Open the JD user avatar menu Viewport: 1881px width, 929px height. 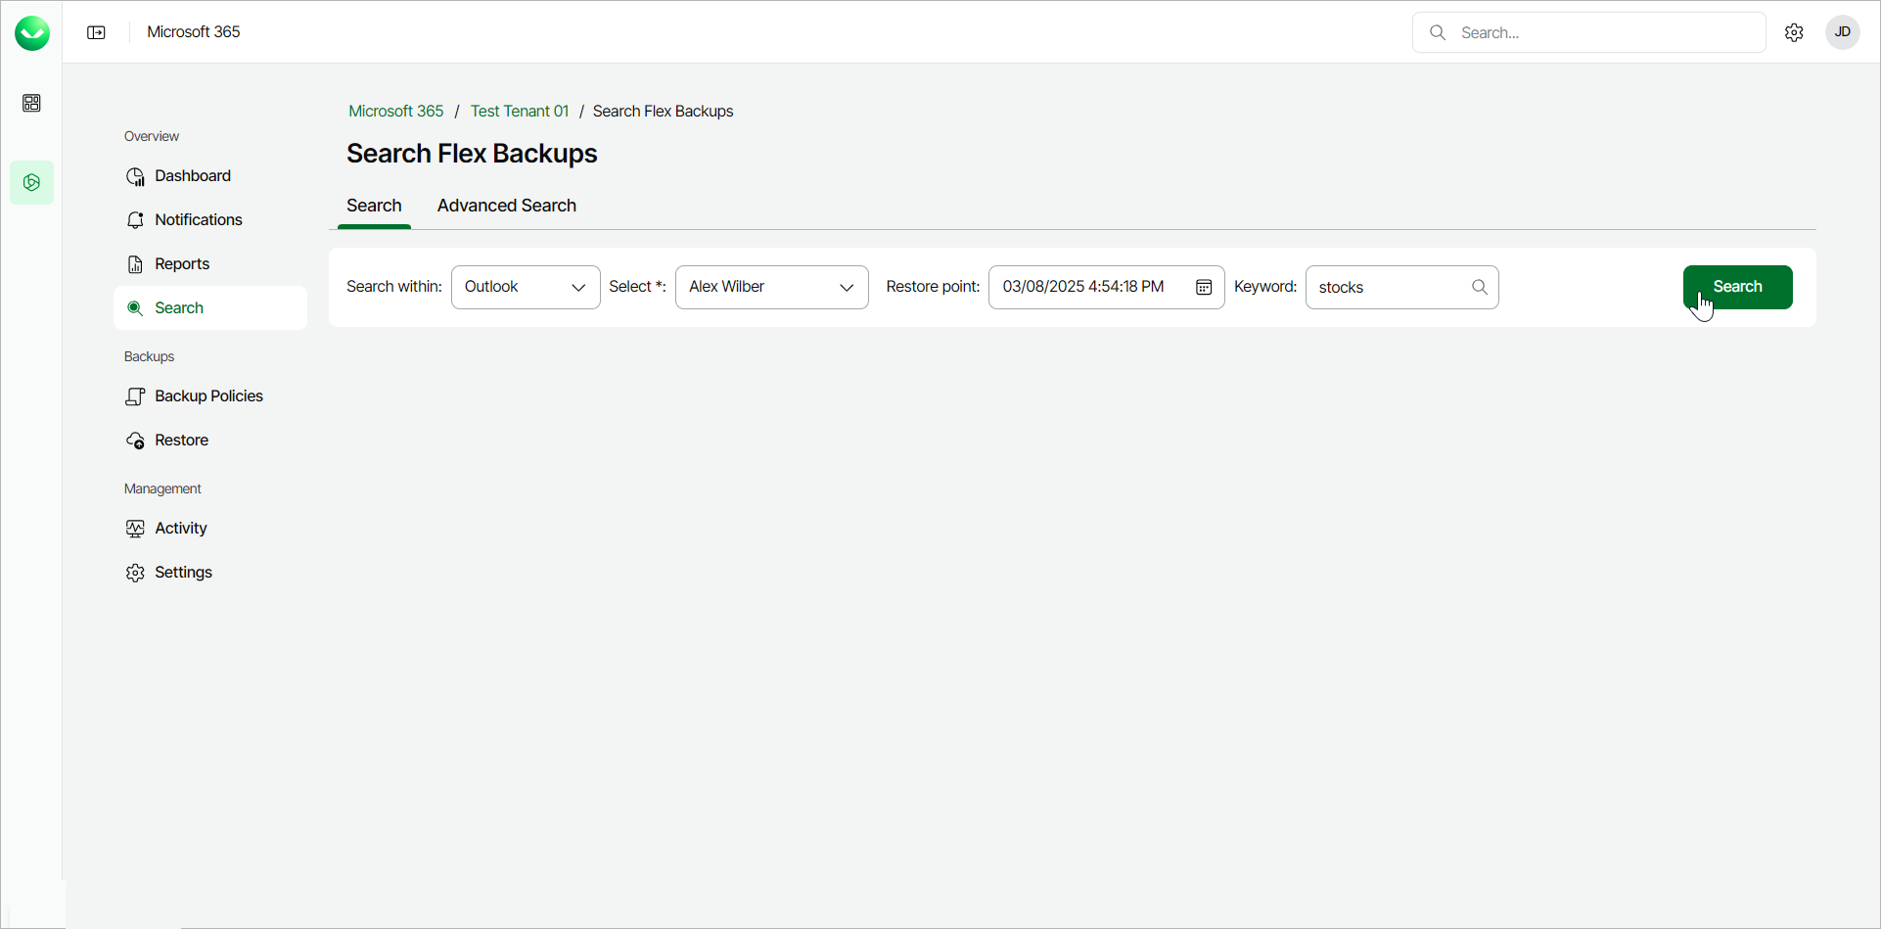pos(1842,32)
